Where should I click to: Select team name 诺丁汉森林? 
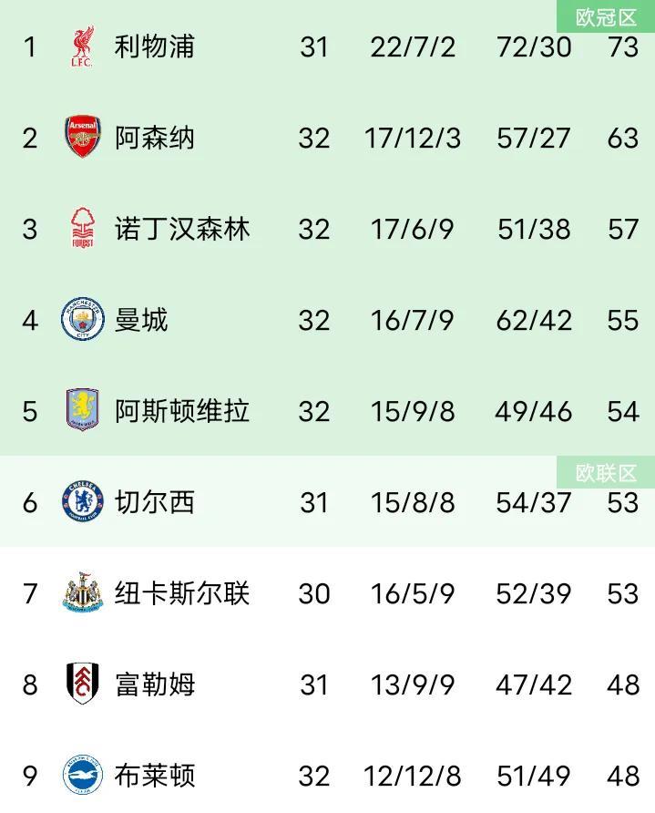(x=182, y=229)
